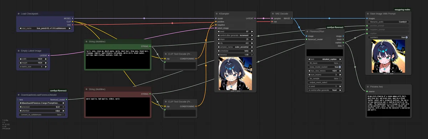Collapse the upper CLIP Text Encode node dot
This screenshot has height=139, width=428.
(166, 54)
